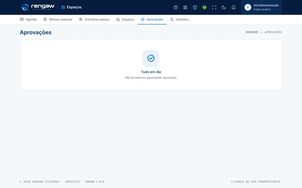Open the Espaços tab in navigation
The image size is (302, 188).
(125, 19)
